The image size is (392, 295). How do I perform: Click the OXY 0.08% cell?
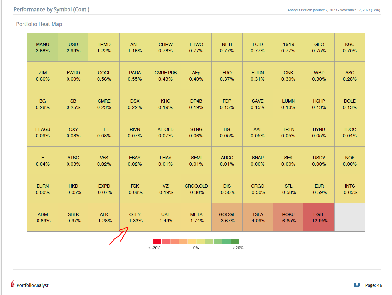pyautogui.click(x=73, y=132)
